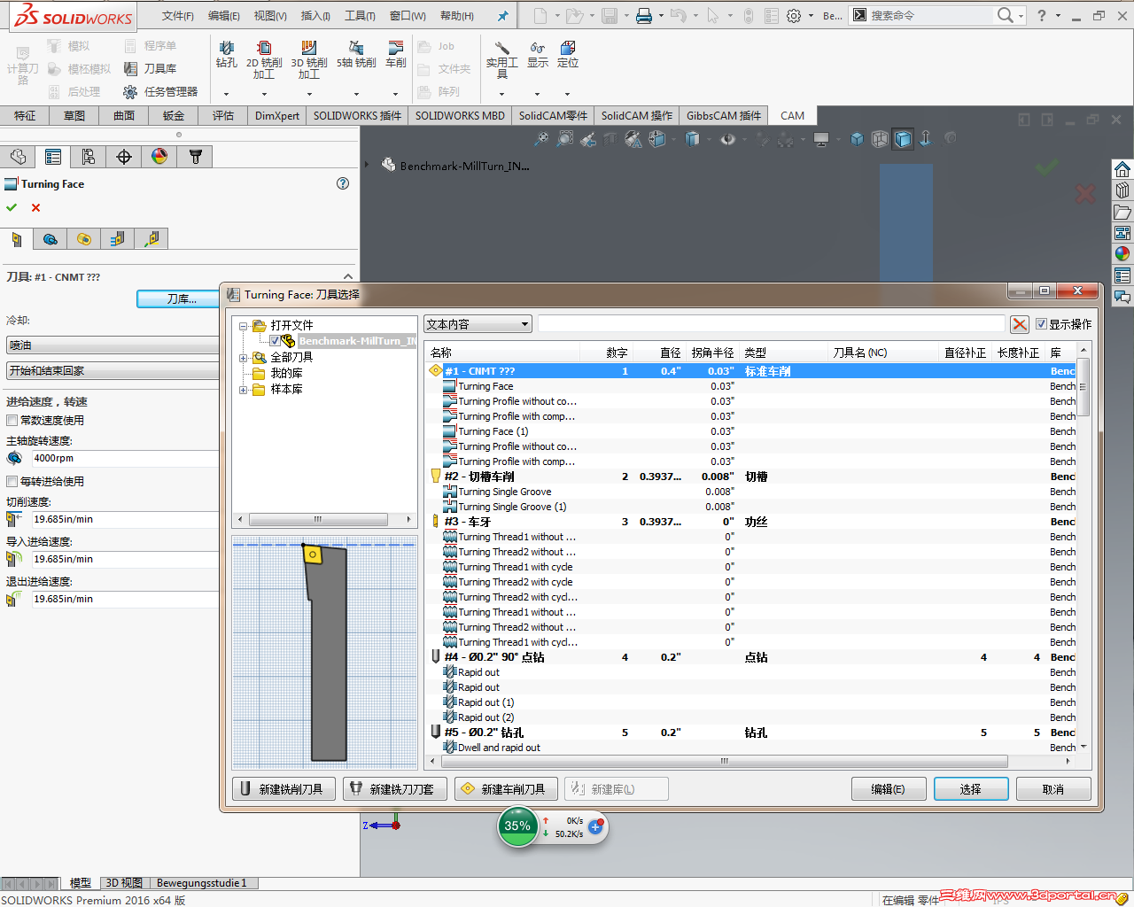Screen dimensions: 1134x907
Task: Open the Design Library task pane icon
Action: [x=1122, y=190]
